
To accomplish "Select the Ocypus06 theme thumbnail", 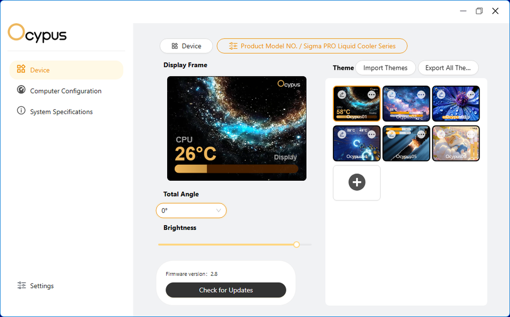I will click(x=456, y=143).
